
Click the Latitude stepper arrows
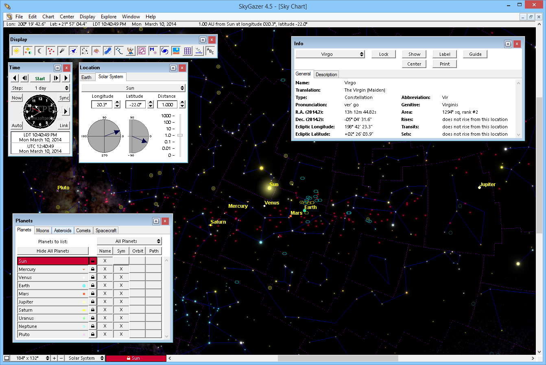(x=150, y=105)
